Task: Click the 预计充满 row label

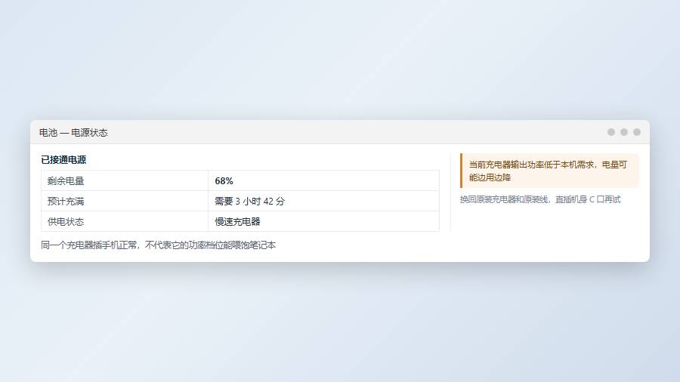Action: pyautogui.click(x=66, y=201)
